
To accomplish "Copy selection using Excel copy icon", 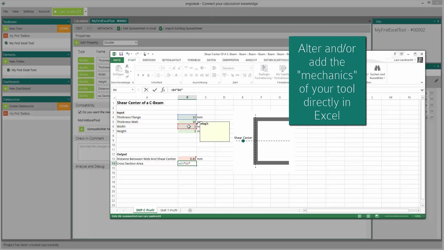I will pos(127,71).
